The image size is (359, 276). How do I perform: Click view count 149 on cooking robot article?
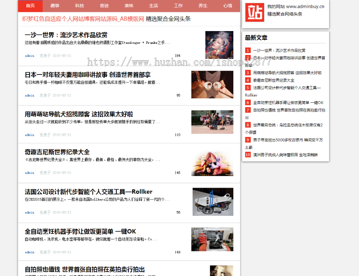pyautogui.click(x=178, y=252)
